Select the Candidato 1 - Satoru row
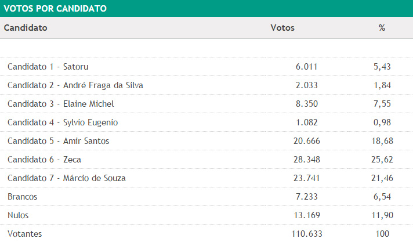This screenshot has height=242, width=413. [48, 67]
